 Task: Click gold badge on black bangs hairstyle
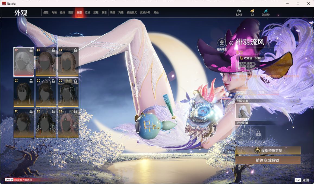(16, 81)
